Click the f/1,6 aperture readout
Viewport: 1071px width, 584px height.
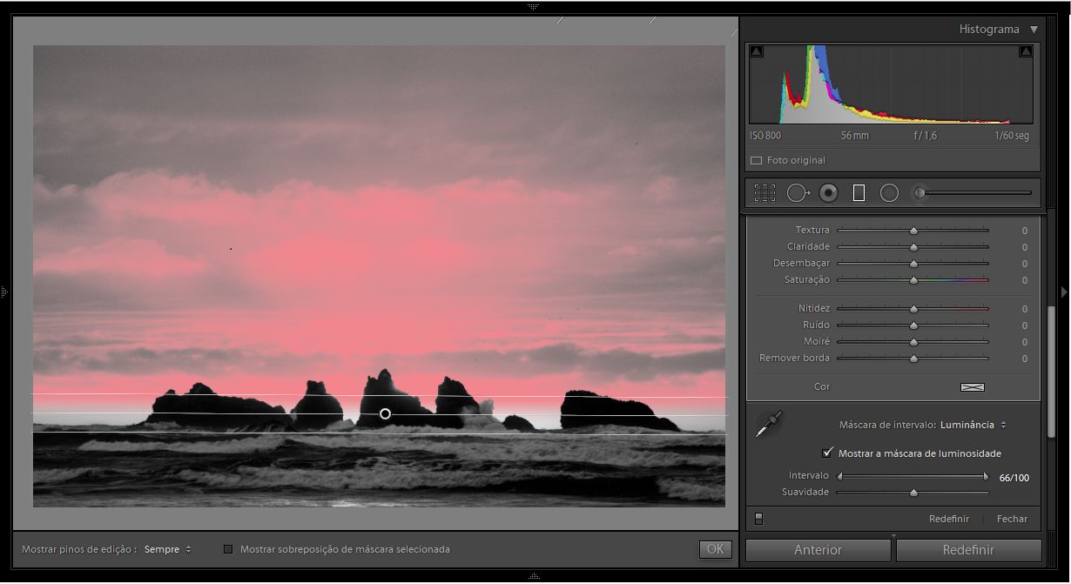tap(925, 136)
